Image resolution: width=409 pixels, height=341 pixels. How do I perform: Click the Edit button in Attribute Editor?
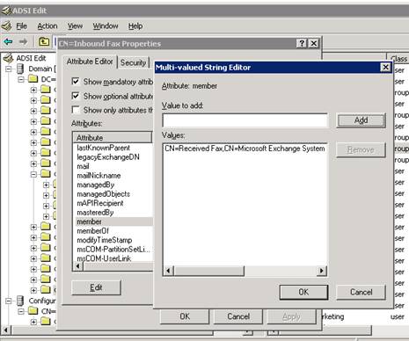click(x=96, y=287)
